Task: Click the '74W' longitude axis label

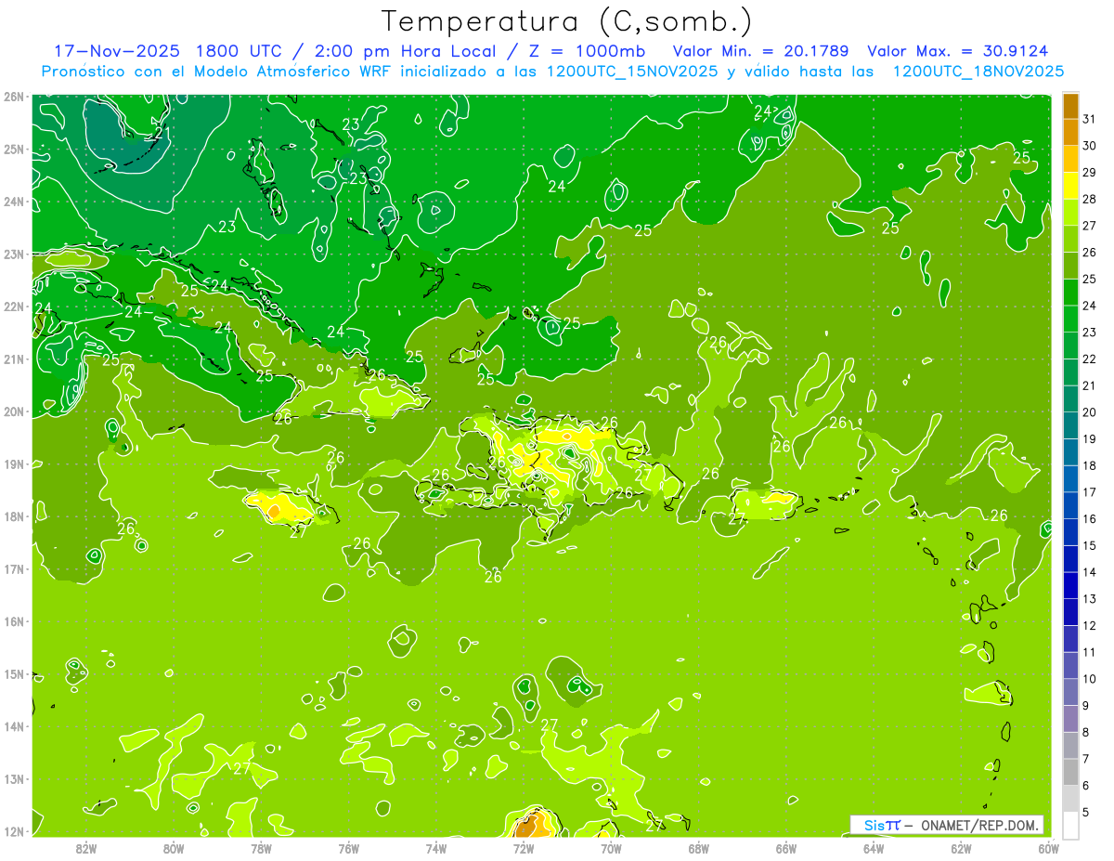Action: click(436, 848)
